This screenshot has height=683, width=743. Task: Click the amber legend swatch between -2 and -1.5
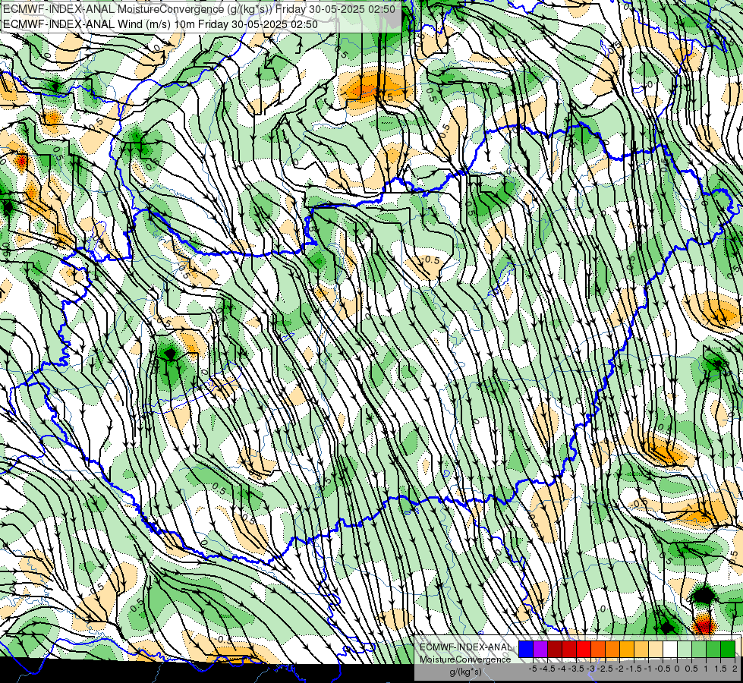tap(627, 649)
